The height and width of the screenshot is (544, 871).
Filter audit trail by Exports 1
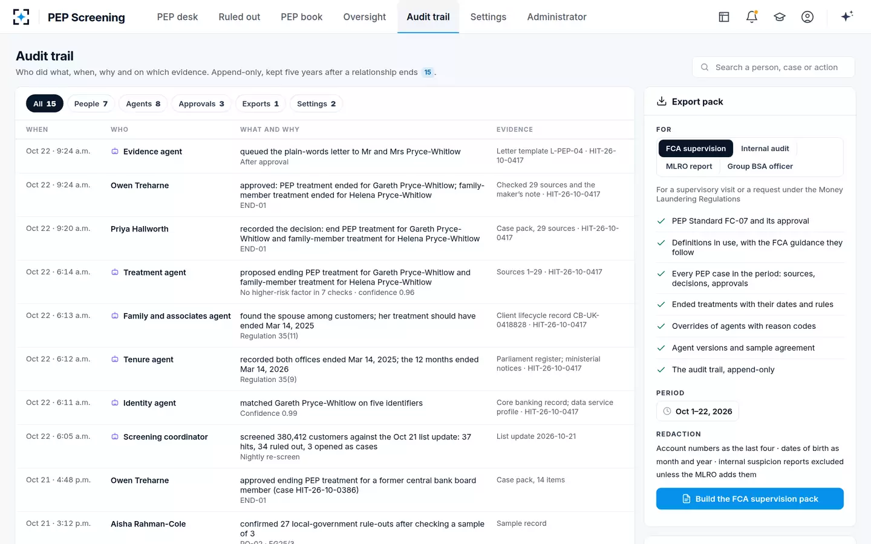tap(260, 104)
